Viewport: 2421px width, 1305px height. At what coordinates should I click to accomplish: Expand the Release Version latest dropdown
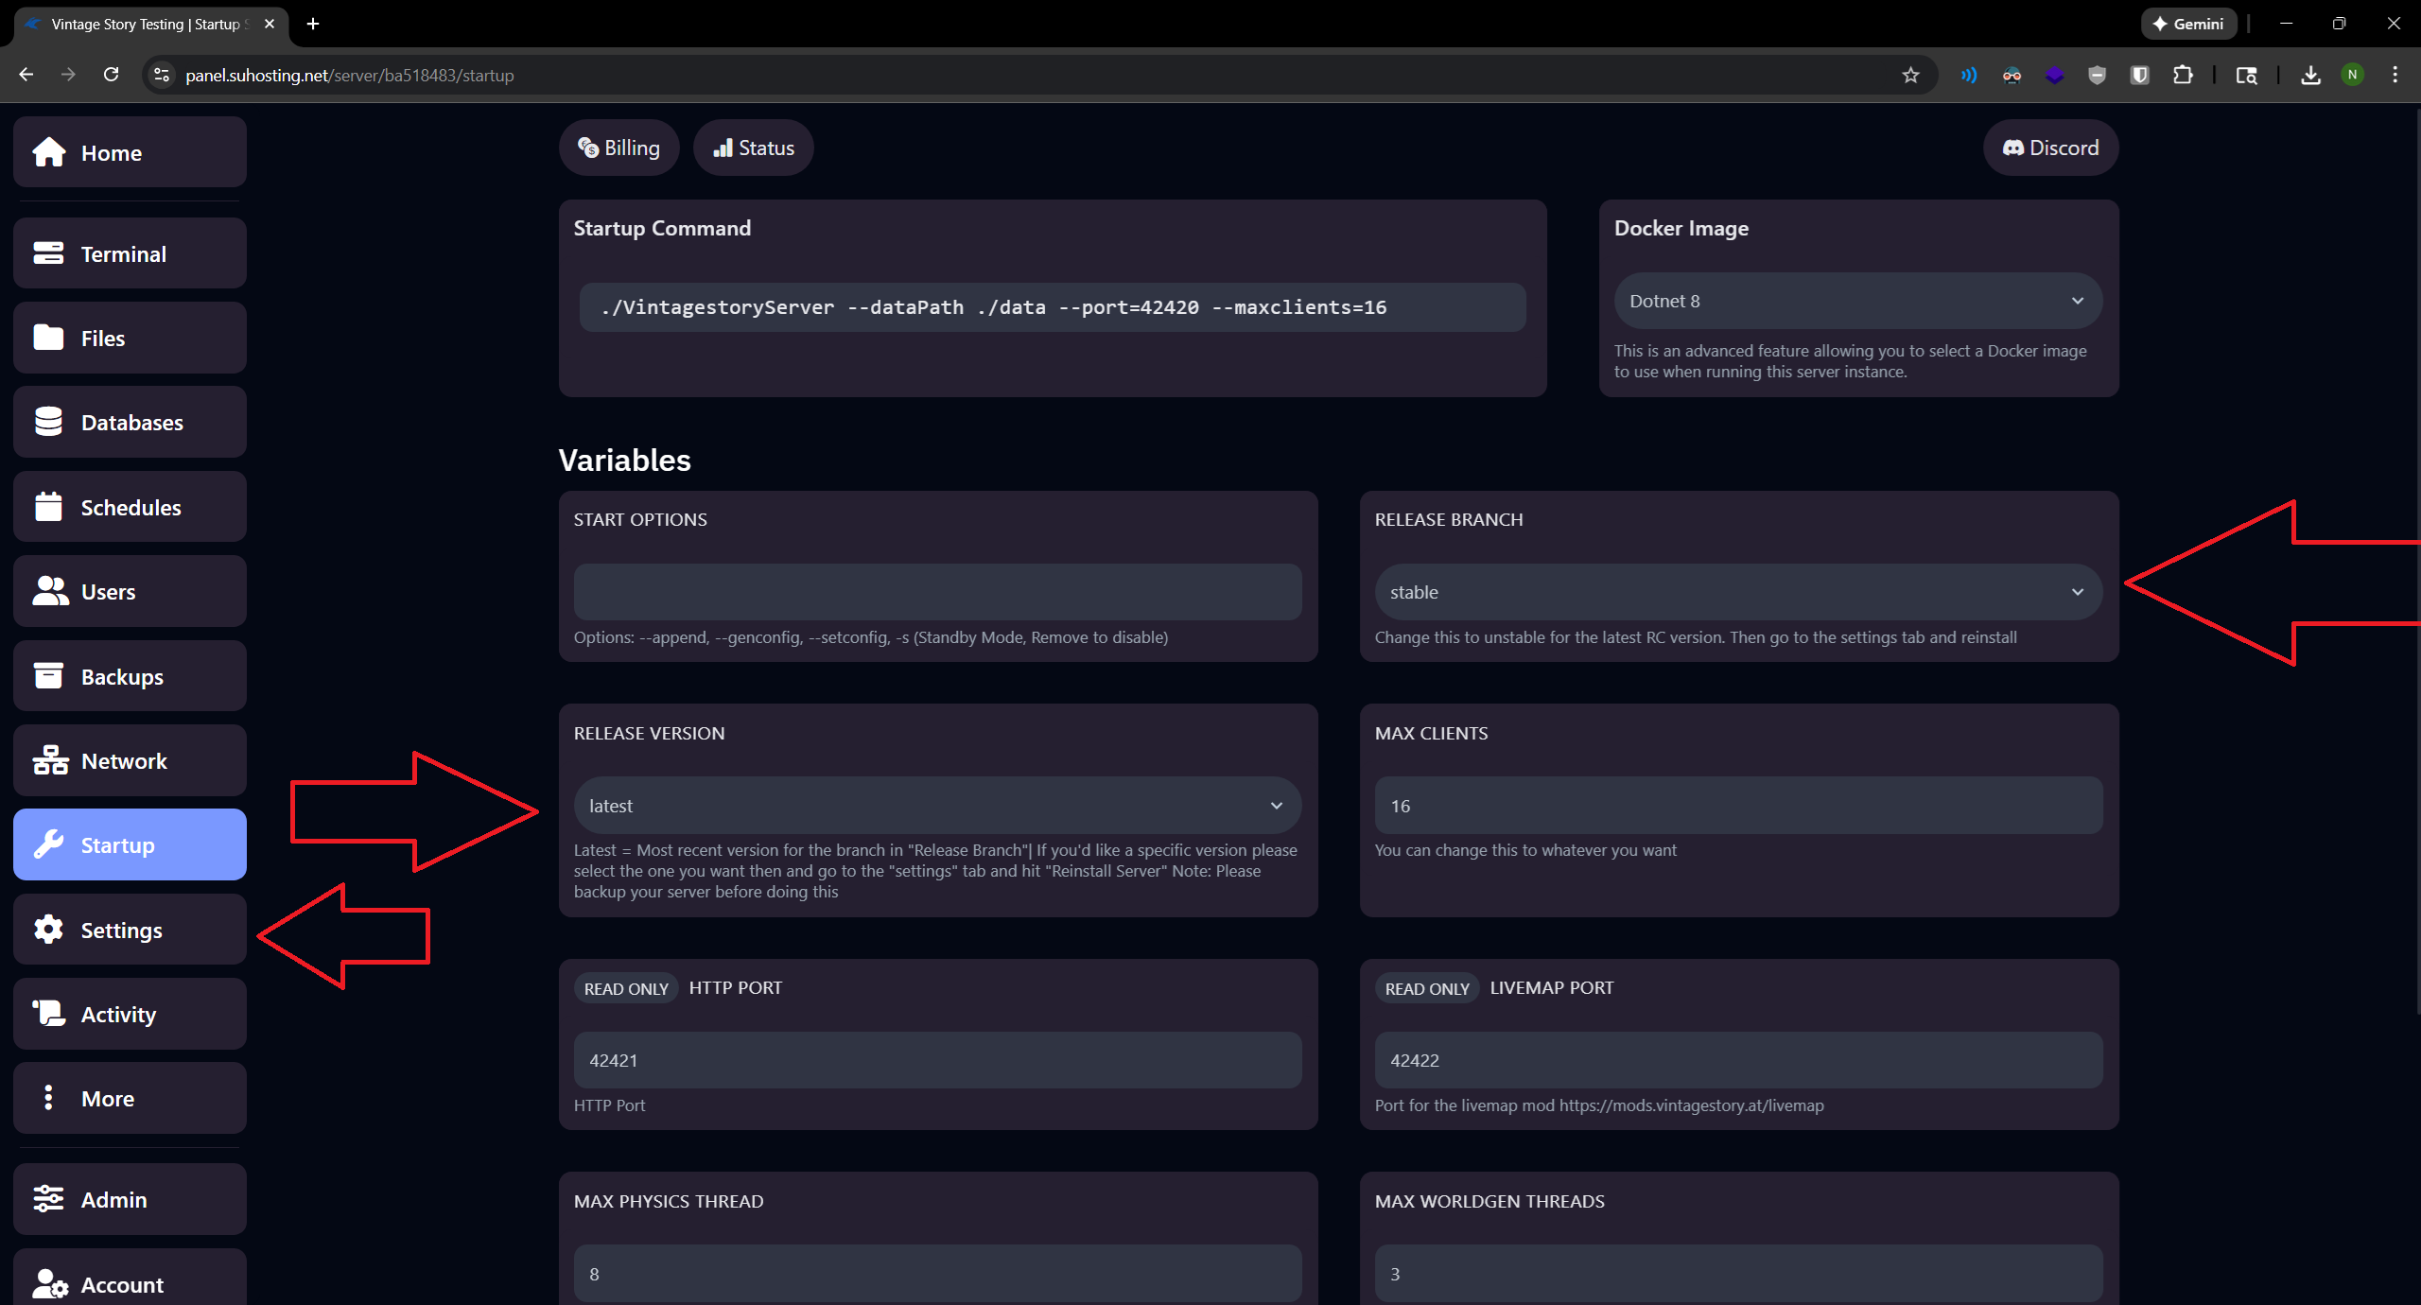937,806
